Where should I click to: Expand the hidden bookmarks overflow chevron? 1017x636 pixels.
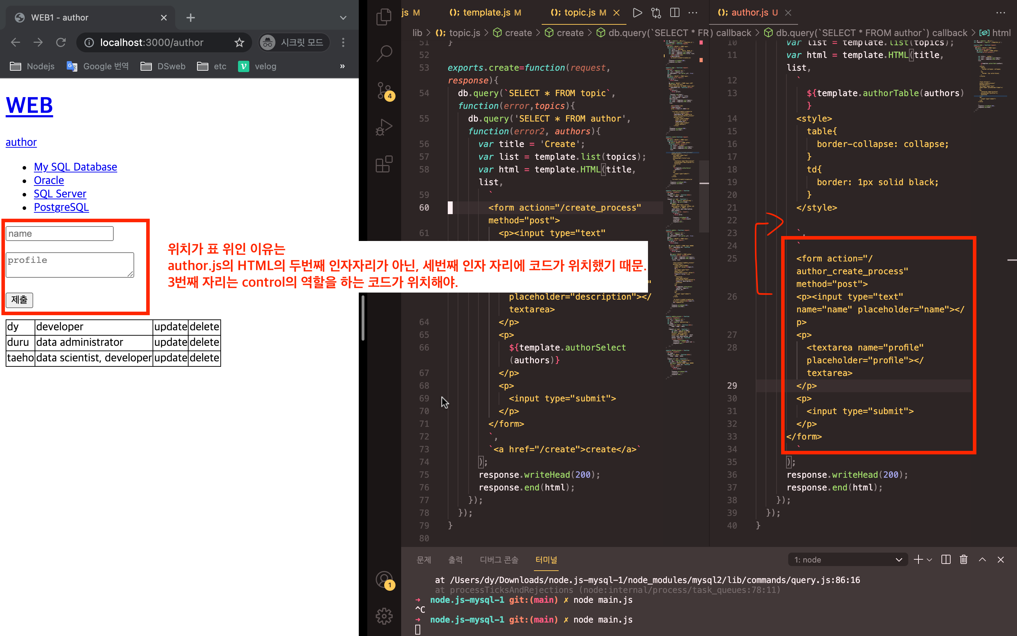[342, 66]
